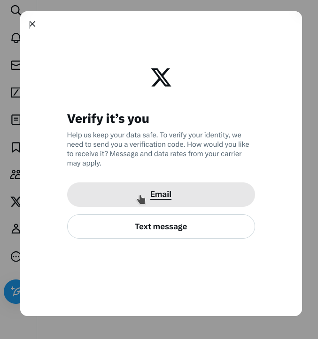The width and height of the screenshot is (318, 339).
Task: Click blank dialog area below Text message
Action: [x=161, y=277]
